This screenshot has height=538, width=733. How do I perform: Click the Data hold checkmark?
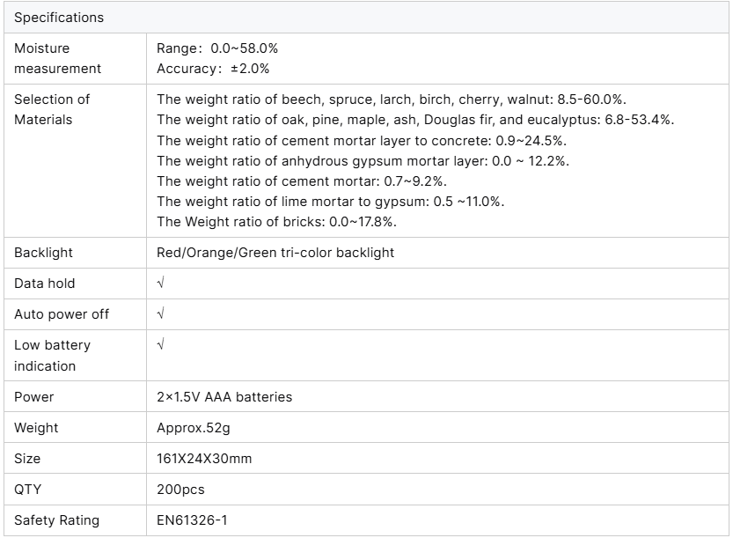pyautogui.click(x=160, y=284)
